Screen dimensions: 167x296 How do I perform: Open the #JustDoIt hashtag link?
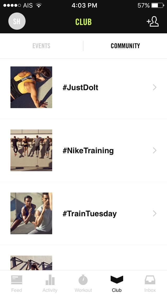80,88
